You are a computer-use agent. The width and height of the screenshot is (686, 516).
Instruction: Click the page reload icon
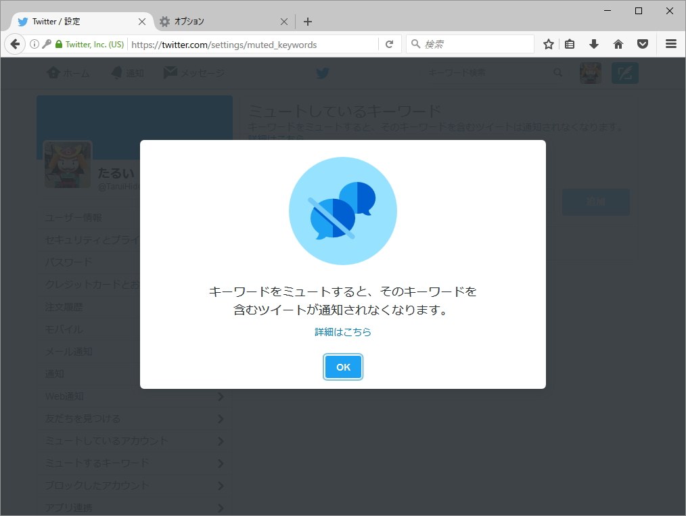coord(390,44)
